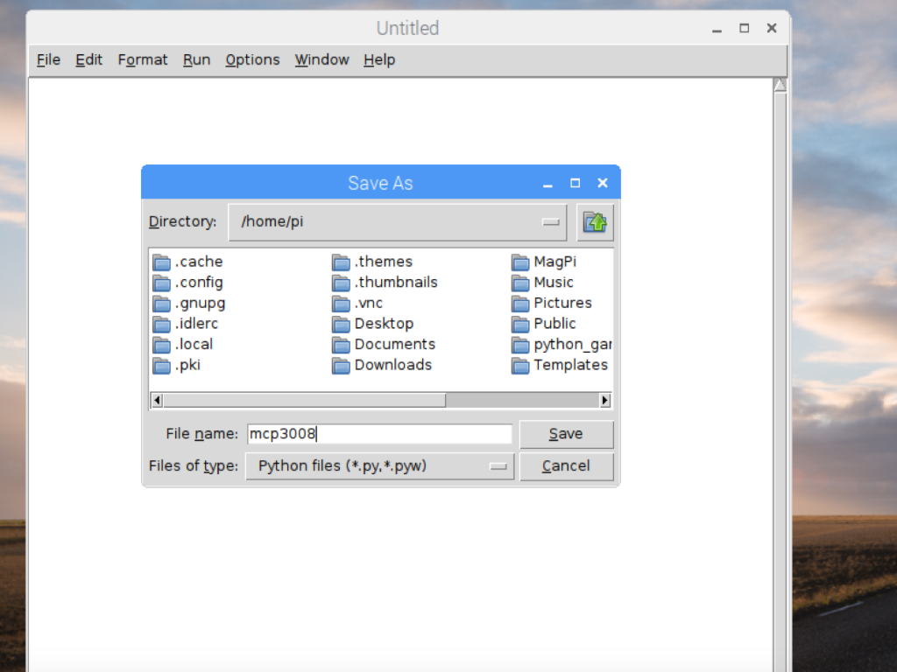This screenshot has height=672, width=897.
Task: Click the .config folder name
Action: 199,283
